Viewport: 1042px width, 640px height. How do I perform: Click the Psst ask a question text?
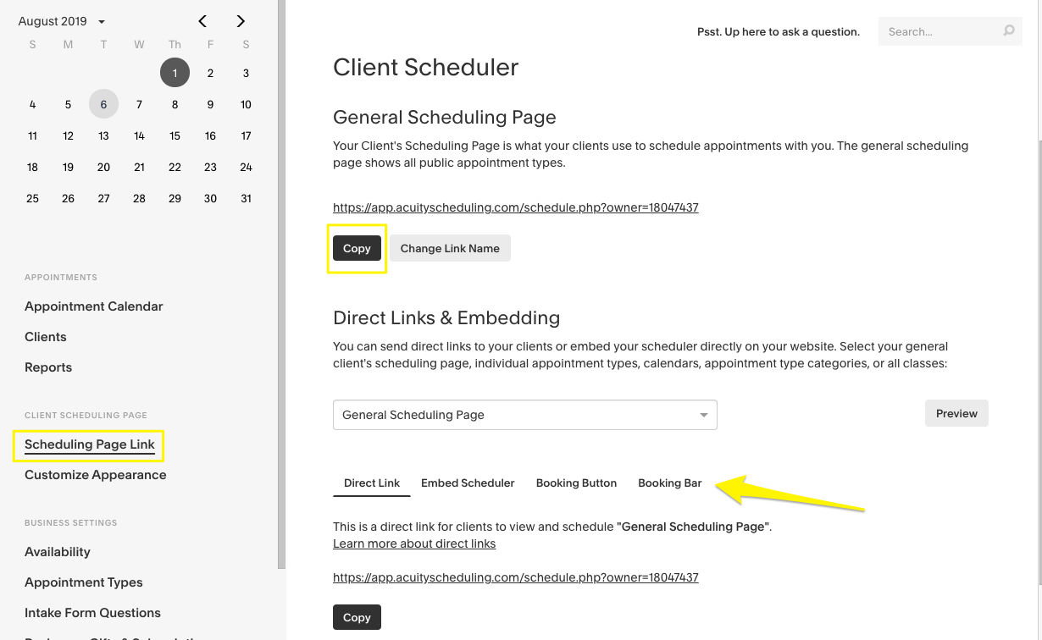click(778, 32)
